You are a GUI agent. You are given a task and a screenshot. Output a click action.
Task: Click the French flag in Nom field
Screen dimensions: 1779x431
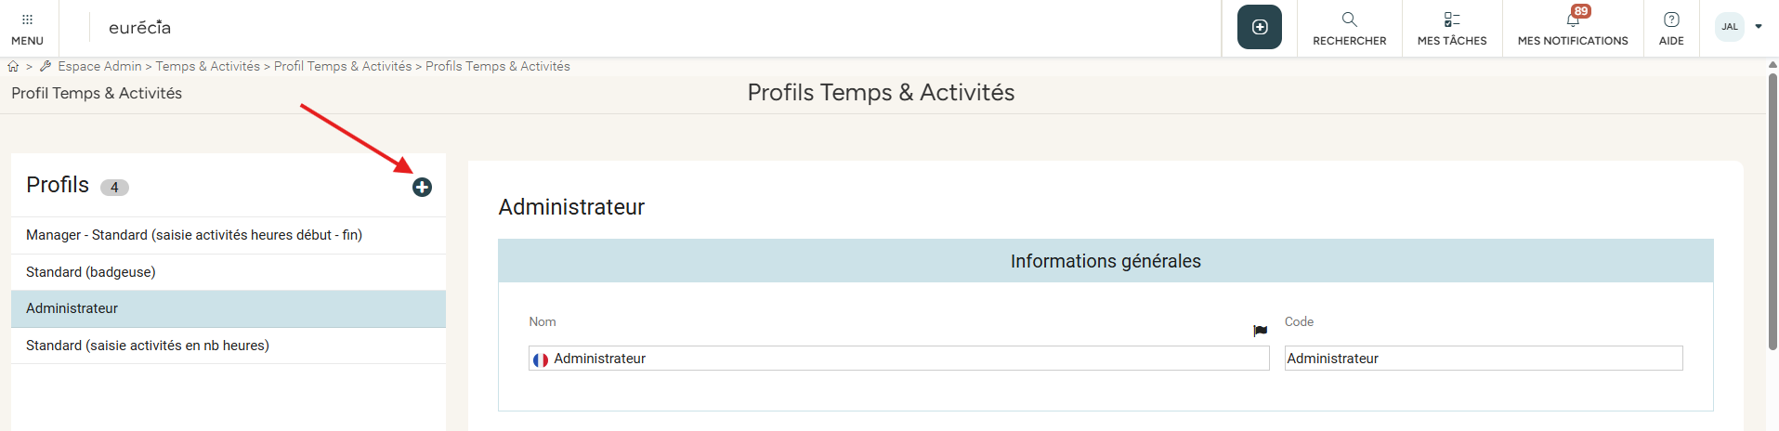click(x=541, y=359)
